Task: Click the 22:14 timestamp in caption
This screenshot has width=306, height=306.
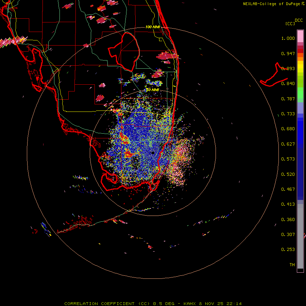Action: pyautogui.click(x=234, y=304)
